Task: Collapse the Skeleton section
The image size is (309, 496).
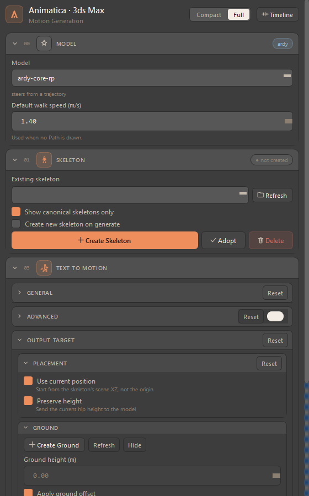Action: pos(15,160)
